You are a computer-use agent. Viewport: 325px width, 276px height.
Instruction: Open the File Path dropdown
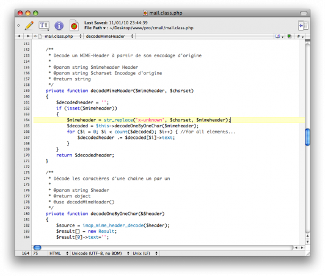point(95,28)
